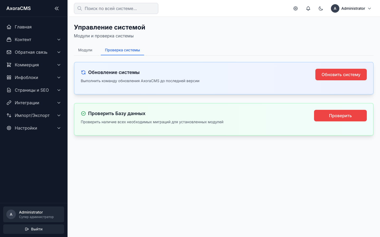Viewport: 380px width, 237px height.
Task: Collapse the sidebar with the double-chevron icon
Action: [x=56, y=8]
